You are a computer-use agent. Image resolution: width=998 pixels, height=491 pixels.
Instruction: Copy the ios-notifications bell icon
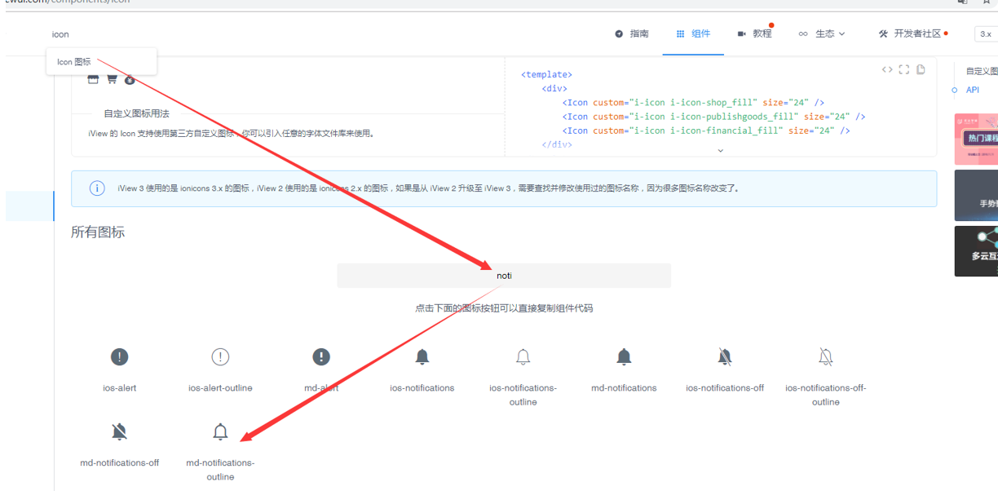point(422,357)
